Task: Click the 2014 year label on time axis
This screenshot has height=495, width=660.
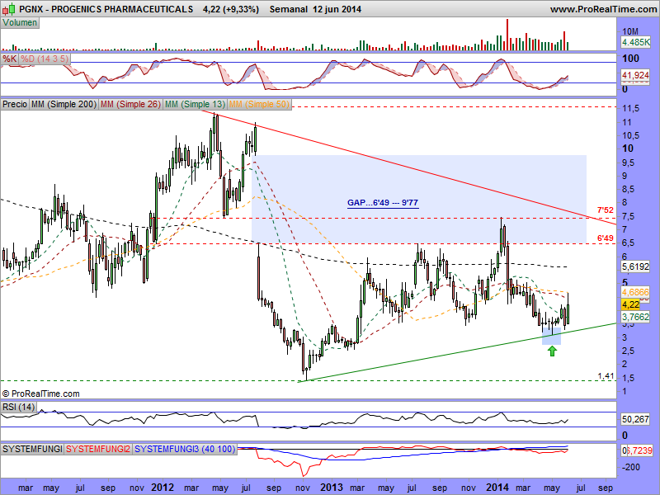Action: click(x=497, y=488)
